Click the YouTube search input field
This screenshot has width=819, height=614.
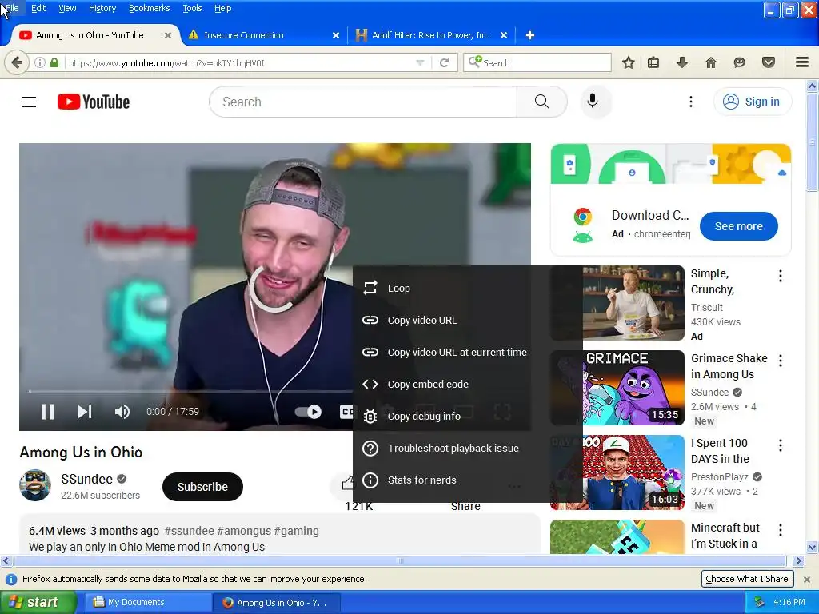tap(363, 102)
